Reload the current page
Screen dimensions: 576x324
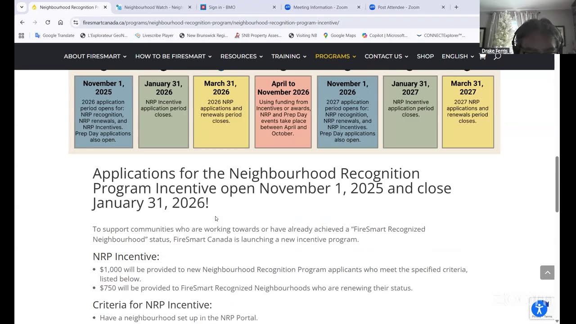[48, 22]
